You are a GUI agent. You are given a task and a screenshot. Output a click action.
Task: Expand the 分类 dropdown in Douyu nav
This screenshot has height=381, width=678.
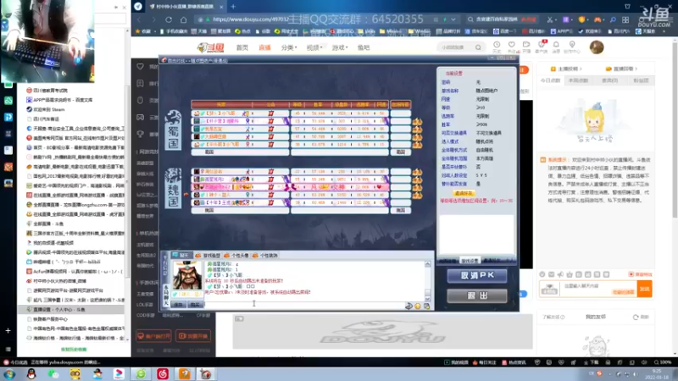(x=289, y=47)
